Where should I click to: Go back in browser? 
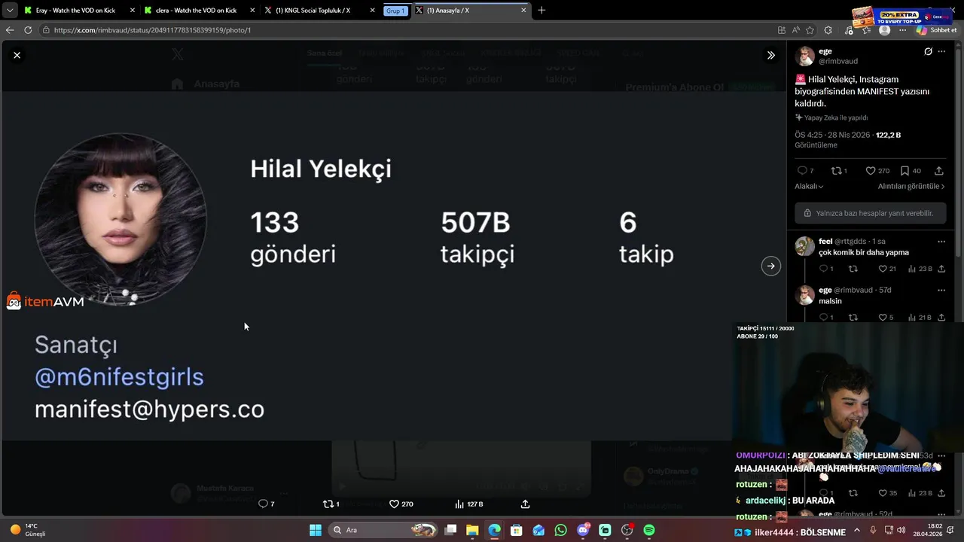point(10,30)
